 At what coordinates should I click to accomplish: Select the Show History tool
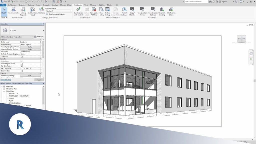(x=101, y=9)
